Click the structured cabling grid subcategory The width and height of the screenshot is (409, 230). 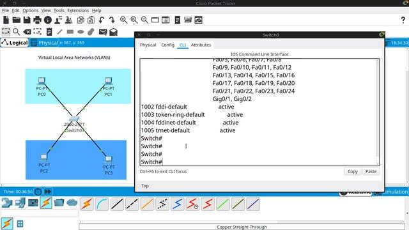point(20,224)
